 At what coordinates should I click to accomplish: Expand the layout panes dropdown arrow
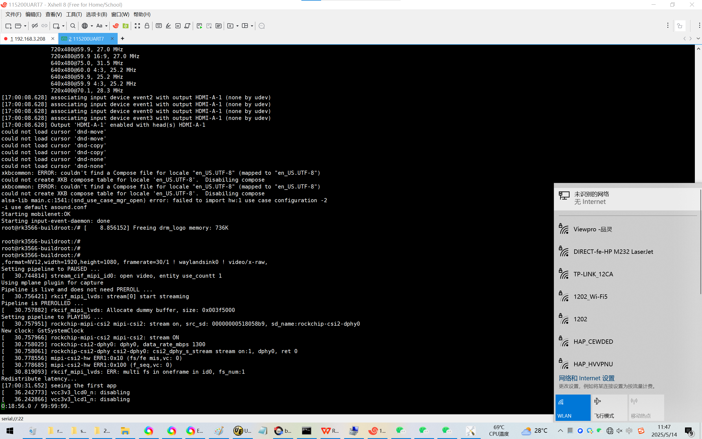pyautogui.click(x=252, y=26)
